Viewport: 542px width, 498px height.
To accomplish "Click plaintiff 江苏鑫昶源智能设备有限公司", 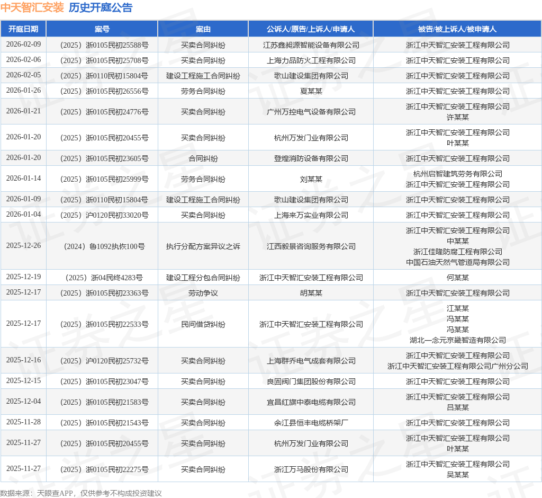I will 311,46.
